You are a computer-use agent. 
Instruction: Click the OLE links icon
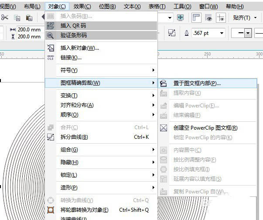pos(51,58)
